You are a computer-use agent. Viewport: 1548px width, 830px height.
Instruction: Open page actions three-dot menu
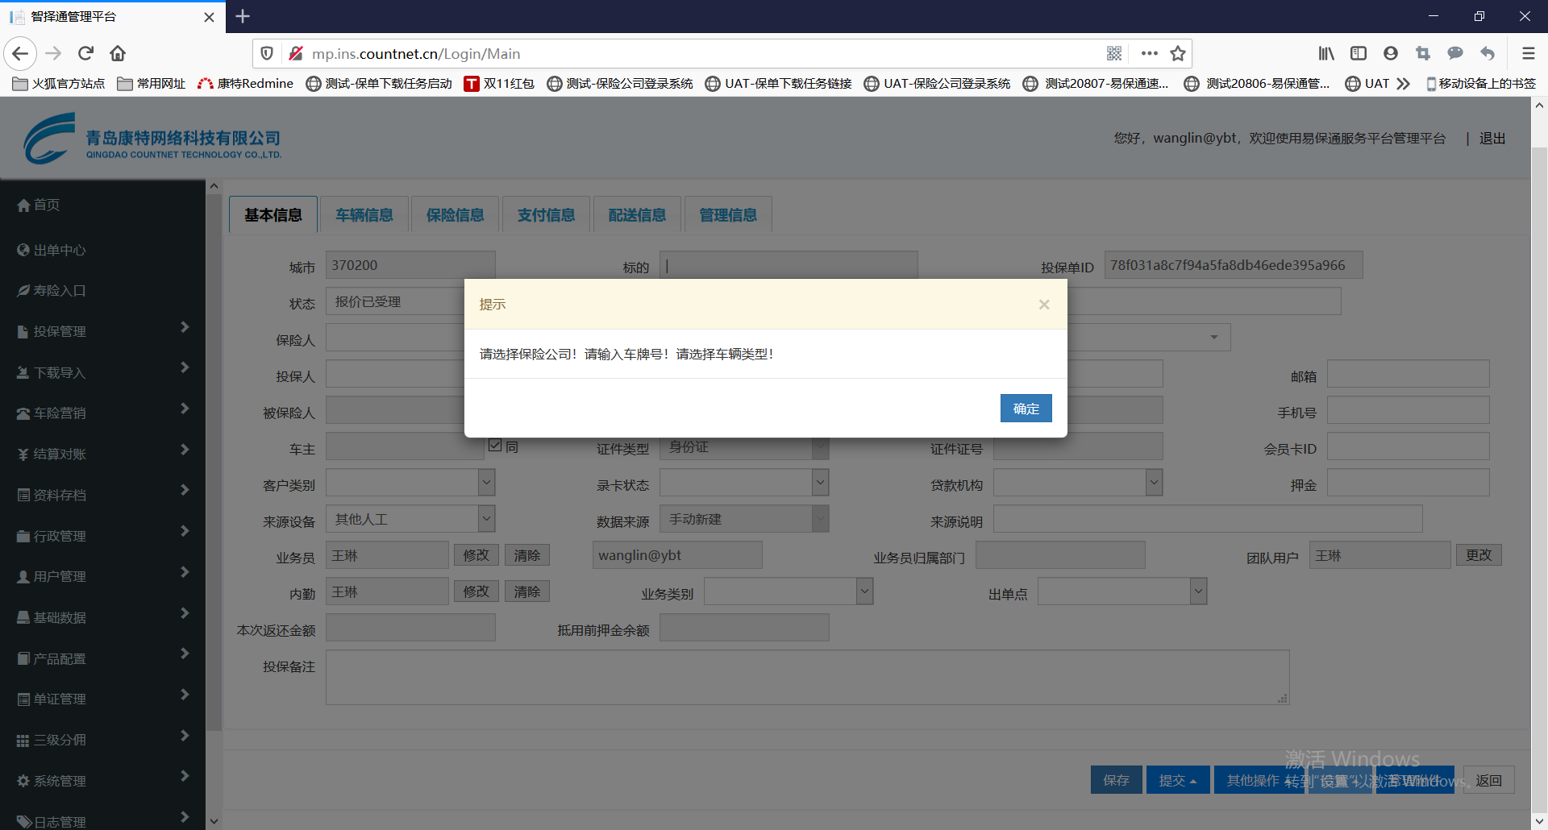[1150, 54]
